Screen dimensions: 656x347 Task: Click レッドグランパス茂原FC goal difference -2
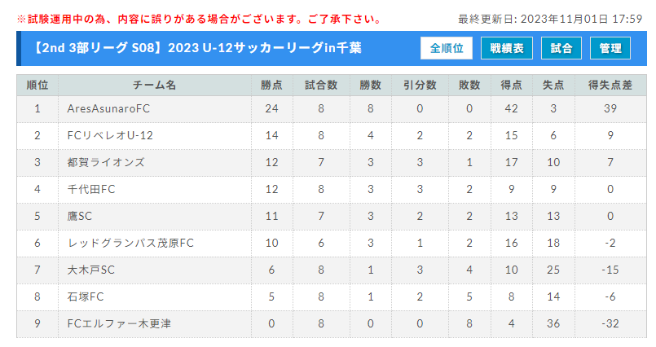point(610,243)
